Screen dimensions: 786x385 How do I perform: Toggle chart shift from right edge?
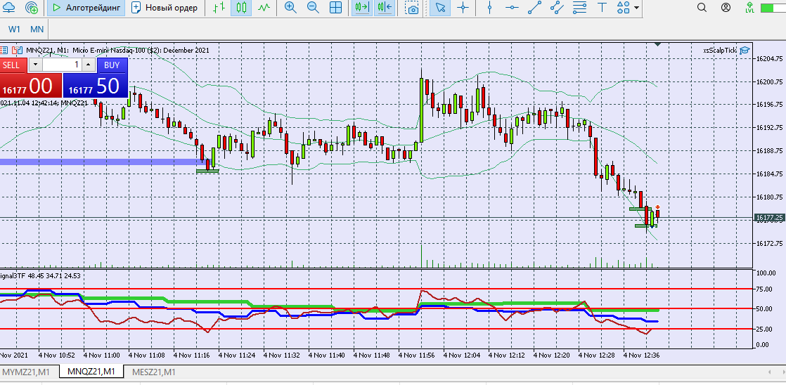385,8
